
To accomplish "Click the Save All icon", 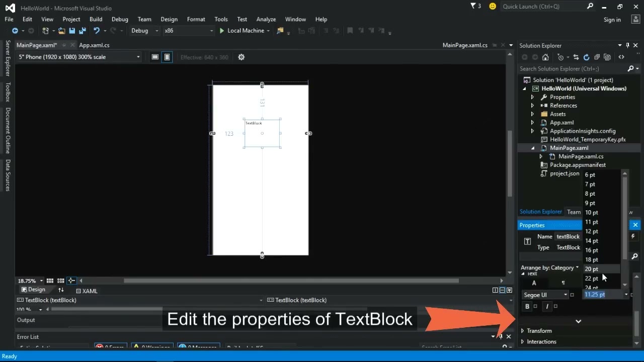I will pos(82,31).
